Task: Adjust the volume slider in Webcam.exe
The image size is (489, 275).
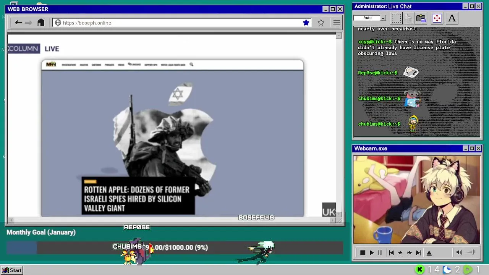Action: click(471, 252)
